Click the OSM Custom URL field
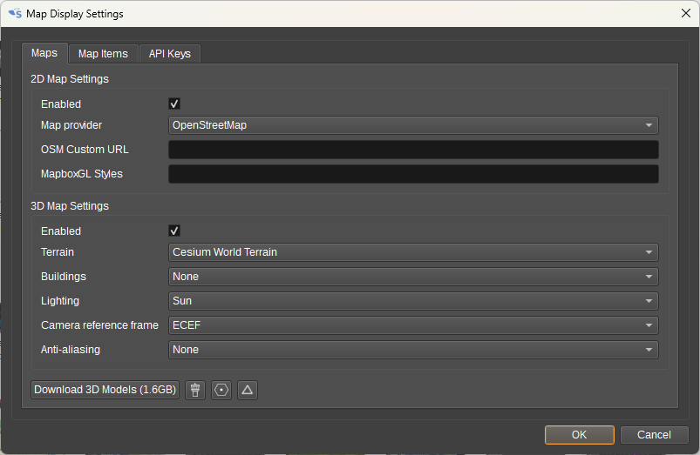The height and width of the screenshot is (455, 700). (x=413, y=150)
